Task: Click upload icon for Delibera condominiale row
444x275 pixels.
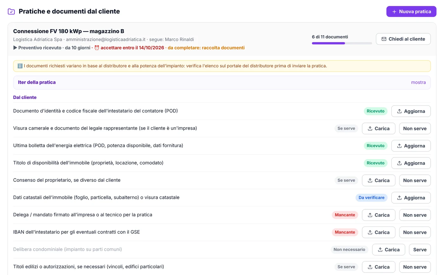Action: [x=380, y=250]
